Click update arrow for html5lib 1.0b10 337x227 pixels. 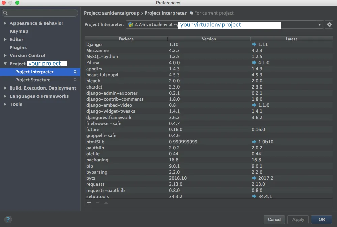254,142
